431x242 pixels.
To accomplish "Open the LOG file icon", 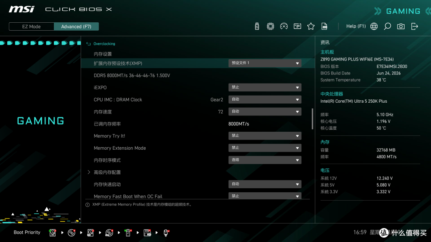I will pos(324,26).
